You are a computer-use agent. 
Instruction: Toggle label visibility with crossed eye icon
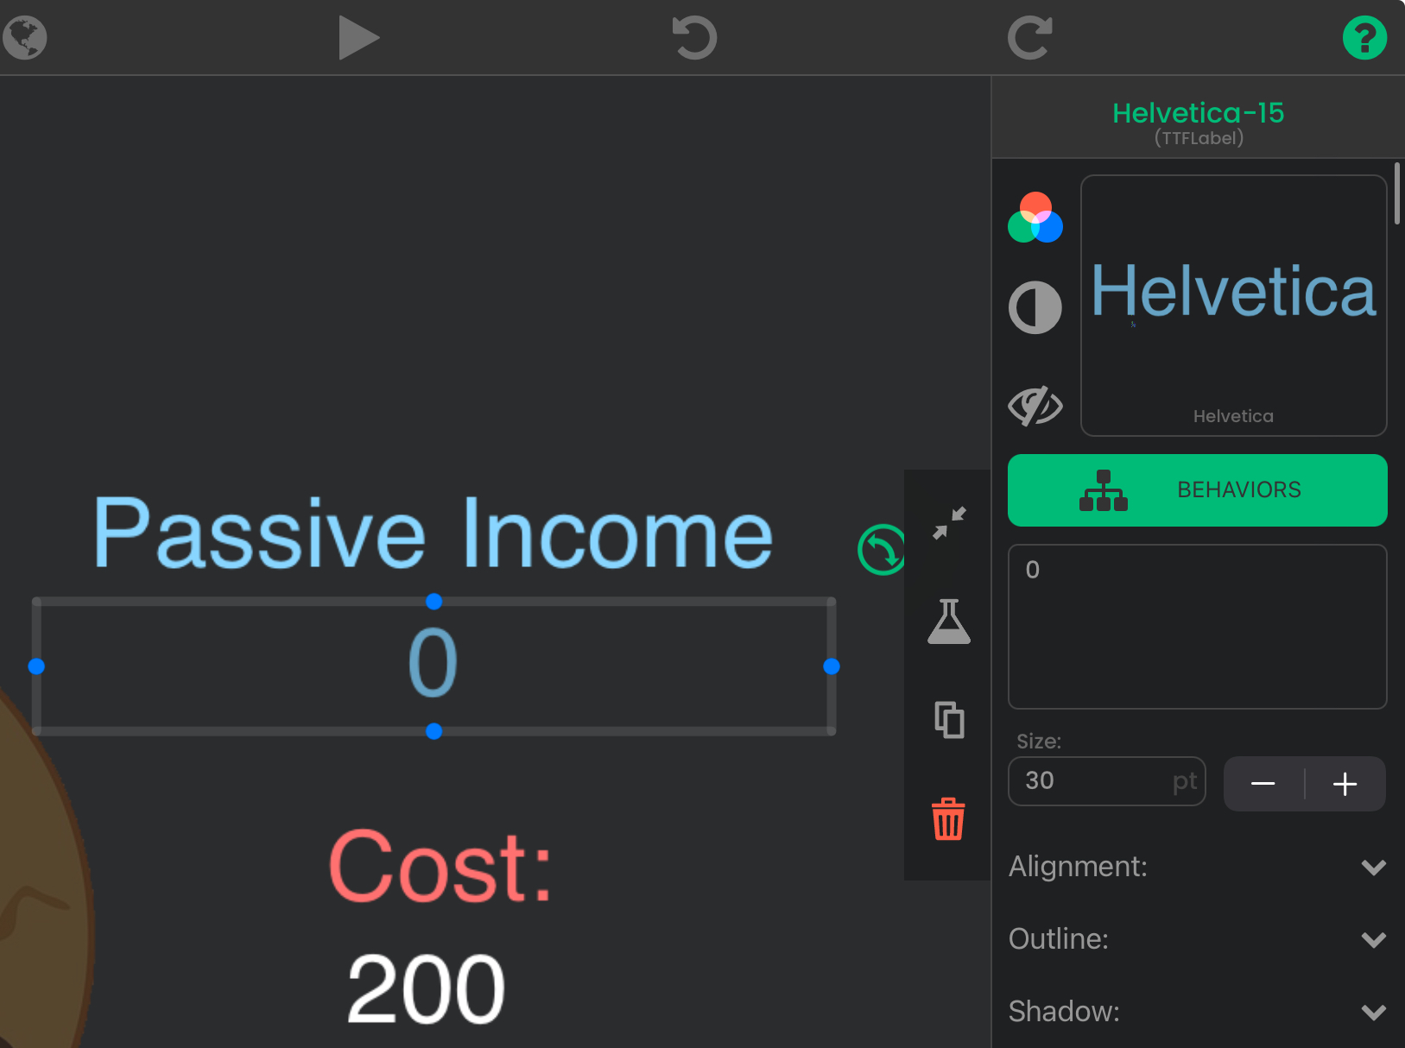(1035, 406)
